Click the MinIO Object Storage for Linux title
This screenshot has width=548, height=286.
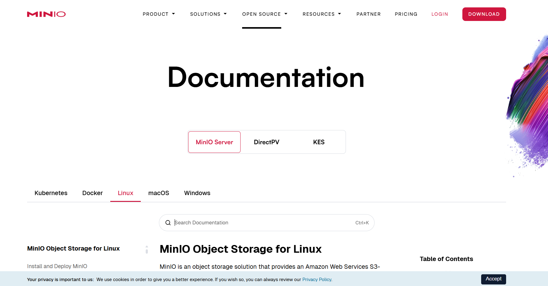[241, 249]
